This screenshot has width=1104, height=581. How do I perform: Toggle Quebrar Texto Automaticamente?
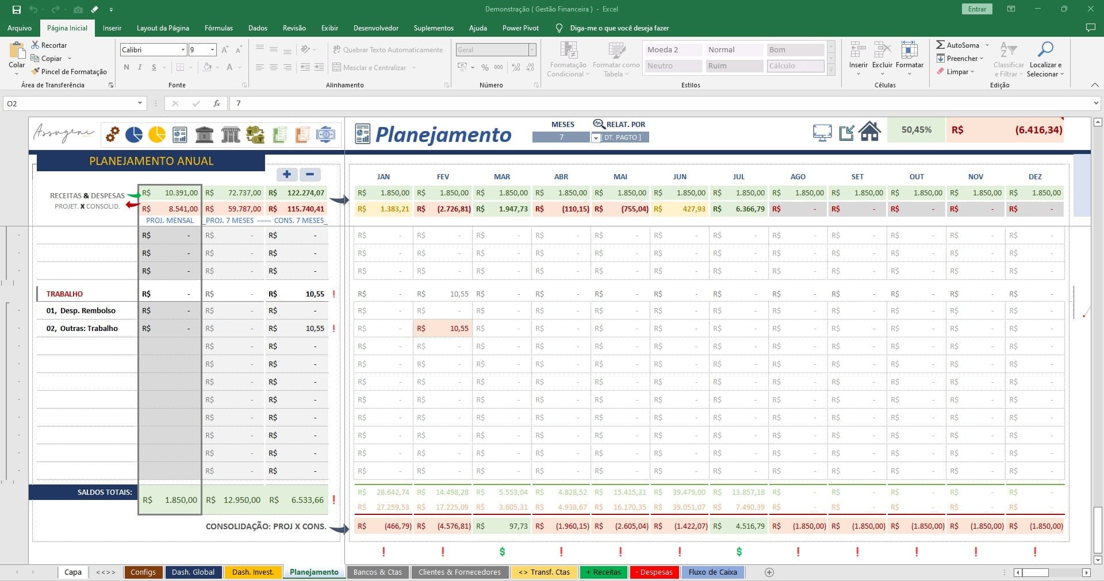388,50
